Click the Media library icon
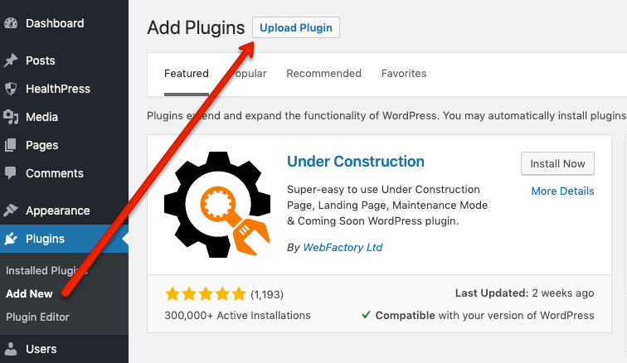The image size is (627, 363). (x=11, y=117)
